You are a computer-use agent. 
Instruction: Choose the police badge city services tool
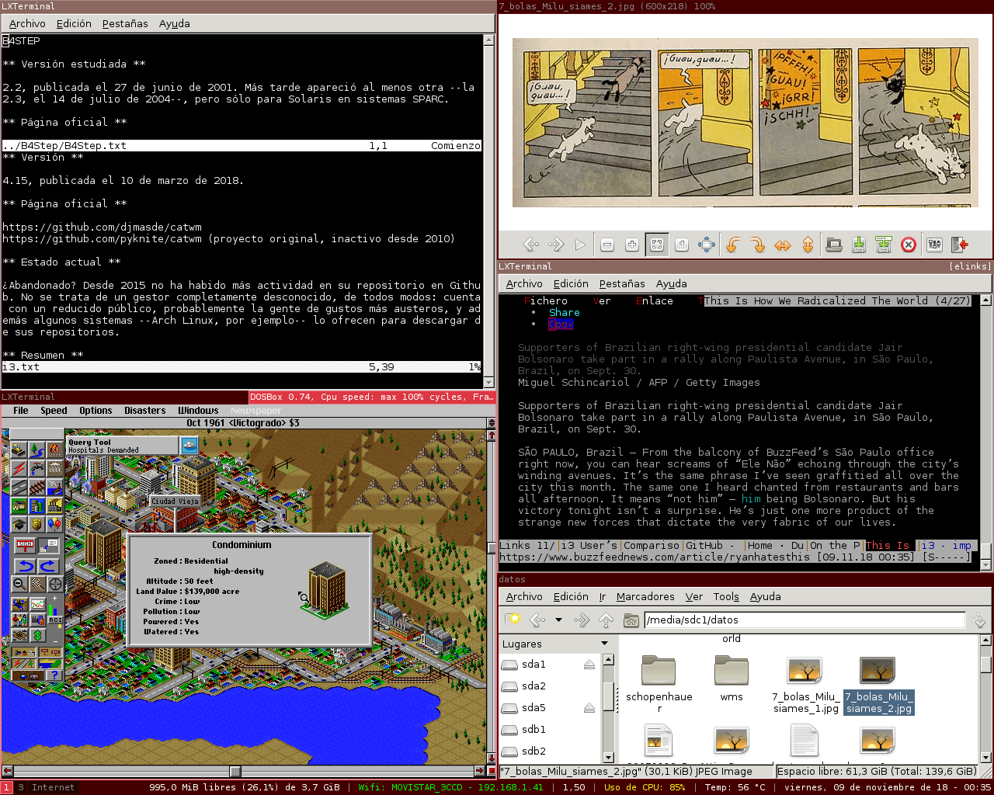[36, 525]
